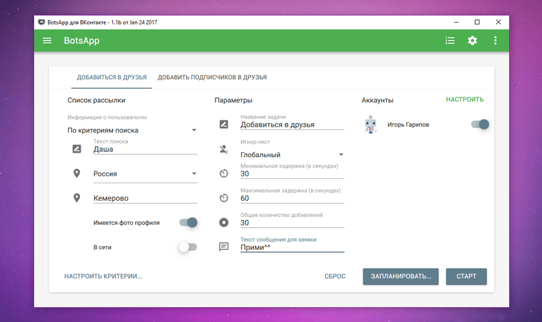Click the task name field
Image resolution: width=542 pixels, height=322 pixels.
292,124
